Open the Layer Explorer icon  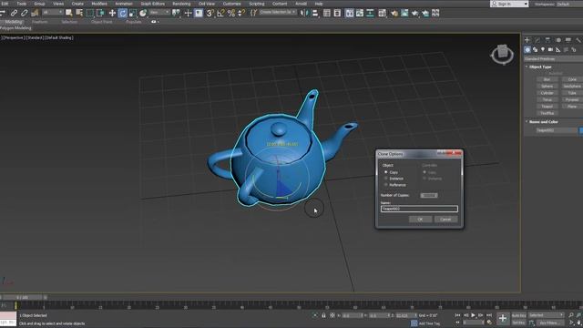pyautogui.click(x=337, y=13)
